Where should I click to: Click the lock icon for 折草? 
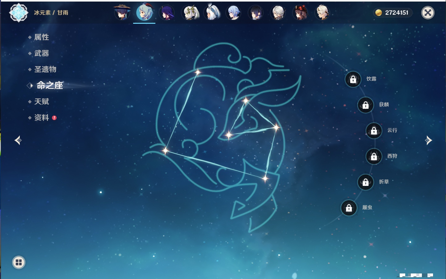click(366, 182)
